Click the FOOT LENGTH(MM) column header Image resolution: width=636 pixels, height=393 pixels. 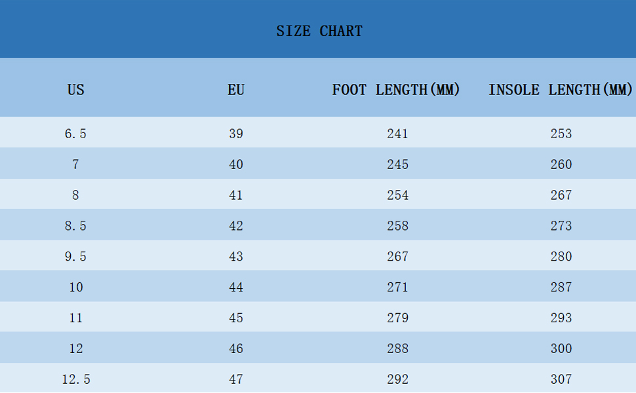396,90
